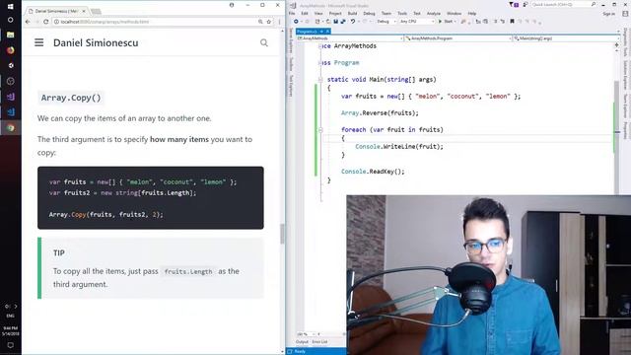Click the webpage vertical scrollbar thumb

[x=282, y=234]
